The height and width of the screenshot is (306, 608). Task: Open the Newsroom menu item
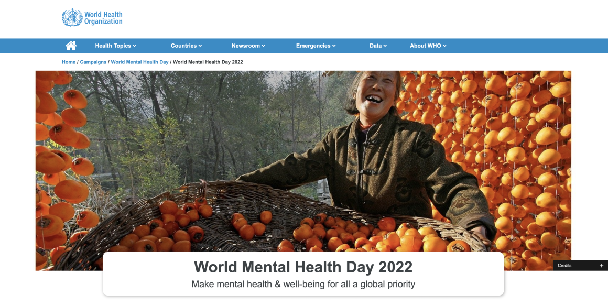tap(248, 46)
